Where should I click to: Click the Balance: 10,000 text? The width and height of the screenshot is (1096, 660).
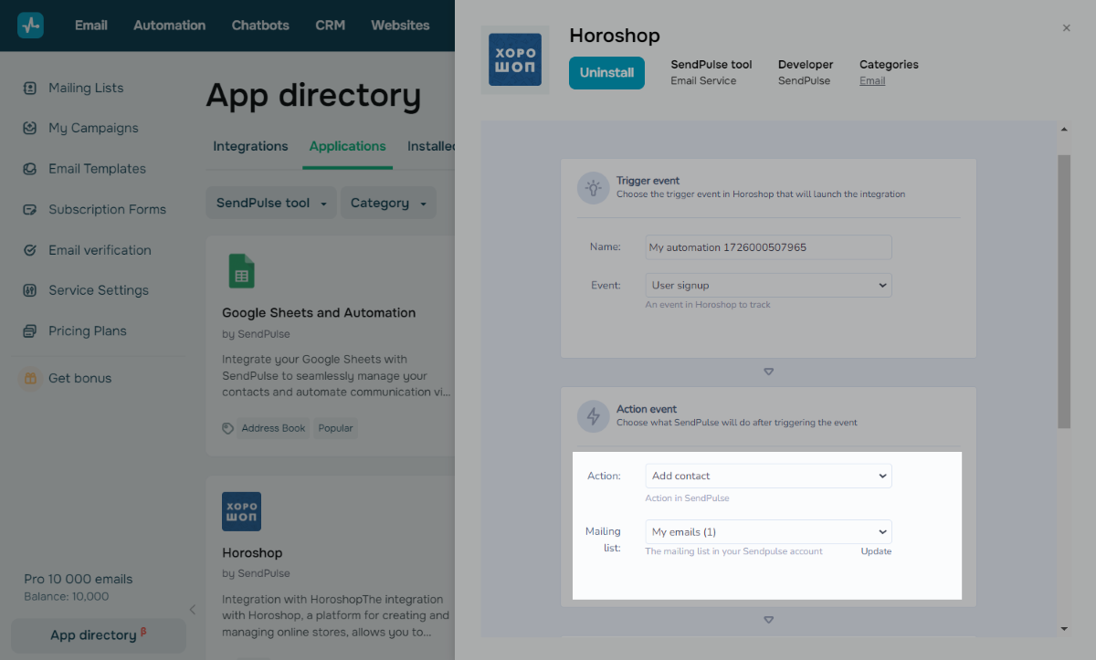click(66, 597)
